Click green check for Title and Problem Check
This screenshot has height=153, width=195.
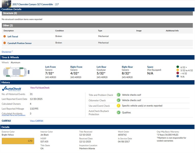(x=118, y=95)
